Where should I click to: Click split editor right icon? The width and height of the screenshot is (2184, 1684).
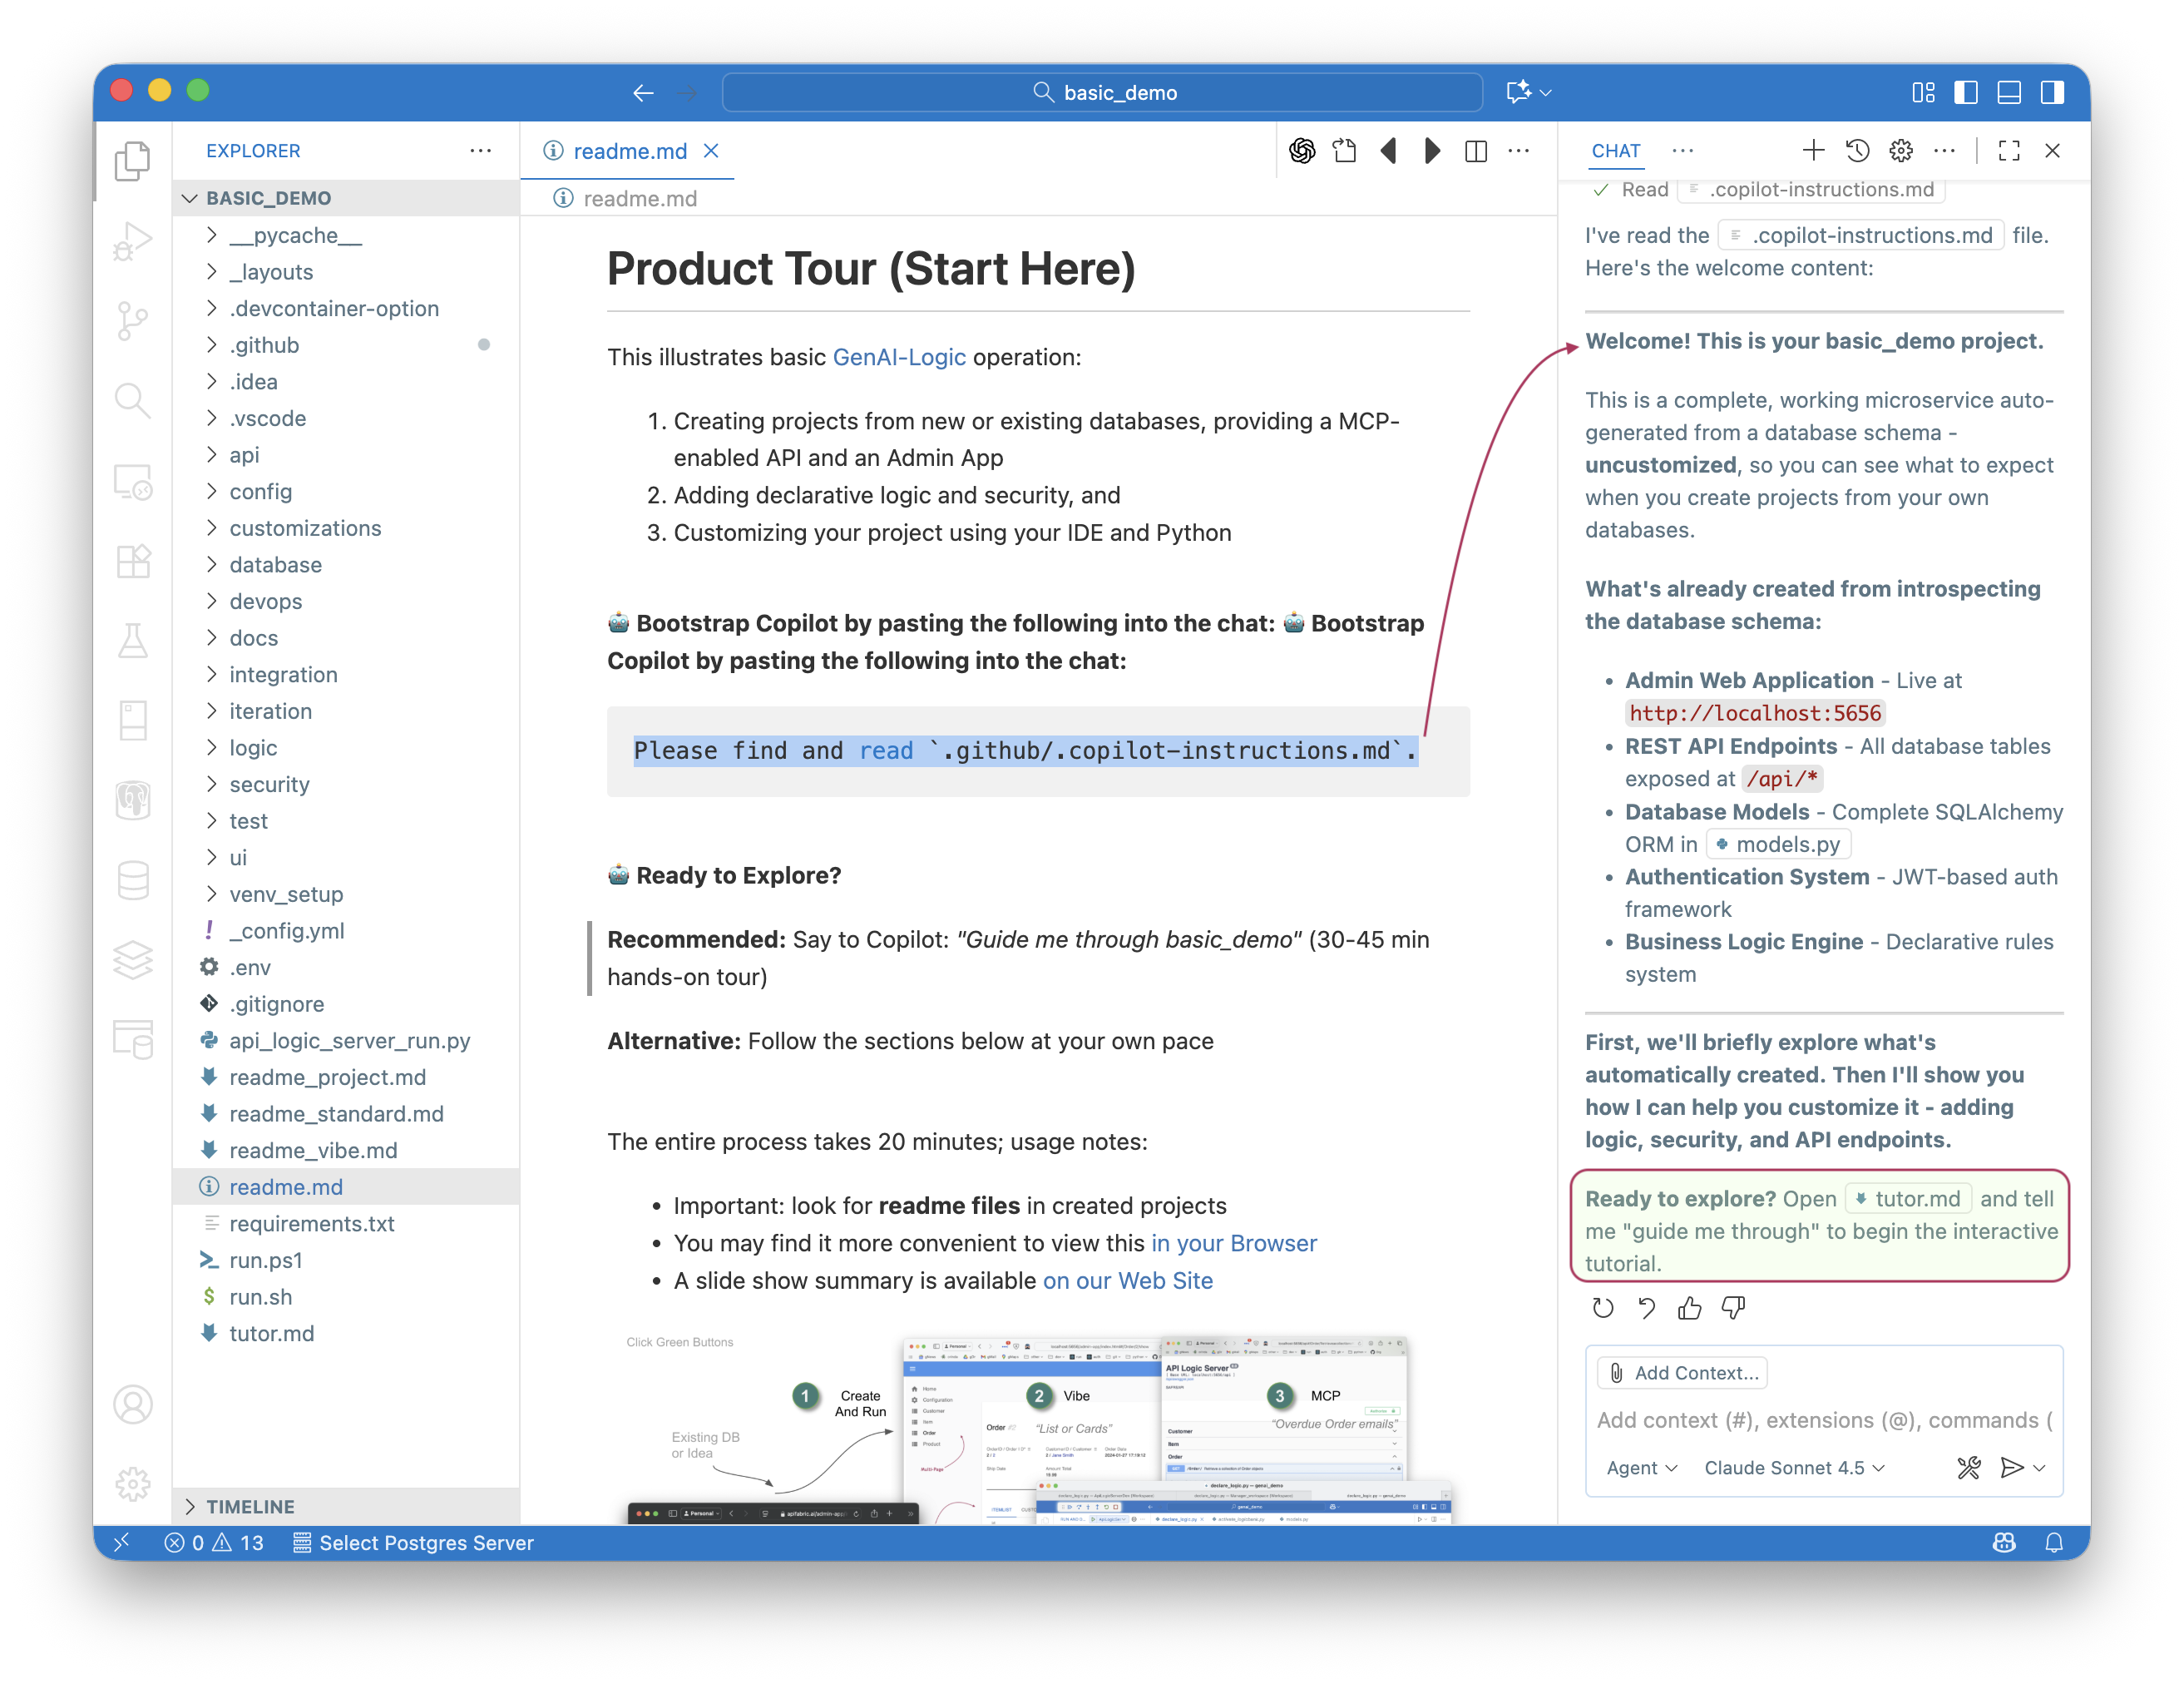(1475, 151)
